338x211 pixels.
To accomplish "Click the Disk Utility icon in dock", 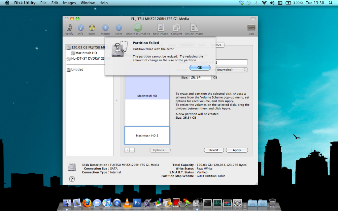I will [197, 203].
